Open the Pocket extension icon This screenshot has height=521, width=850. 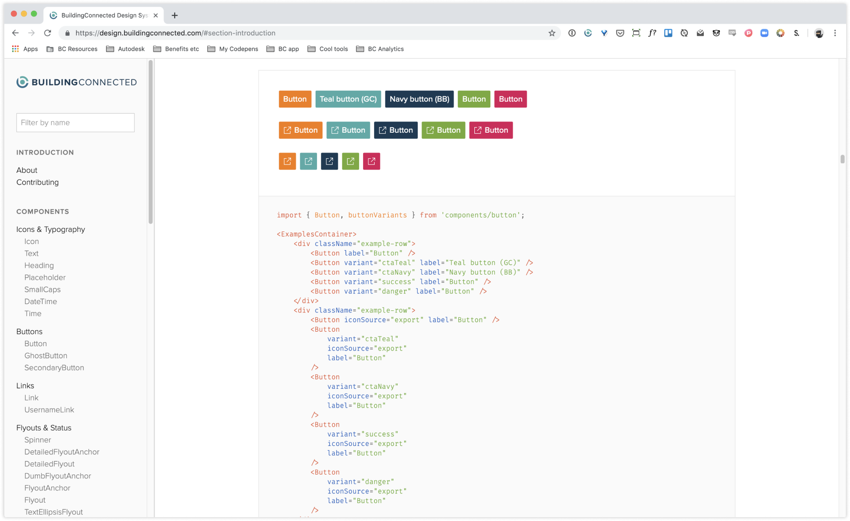point(620,33)
